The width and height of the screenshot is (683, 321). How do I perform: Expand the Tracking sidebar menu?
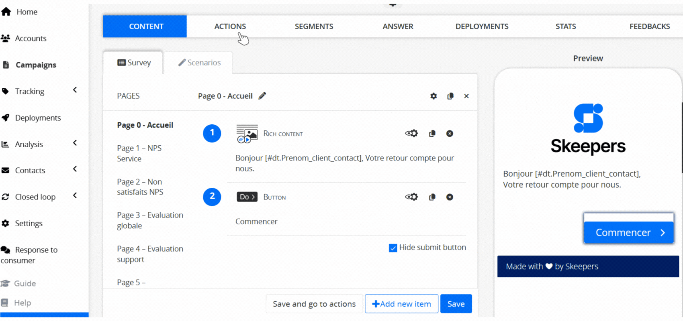click(75, 90)
